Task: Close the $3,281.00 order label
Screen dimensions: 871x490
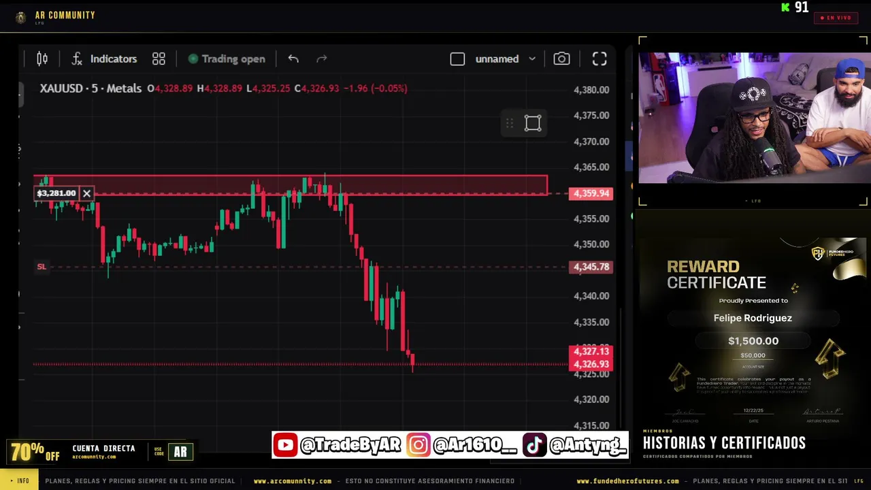Action: point(86,193)
